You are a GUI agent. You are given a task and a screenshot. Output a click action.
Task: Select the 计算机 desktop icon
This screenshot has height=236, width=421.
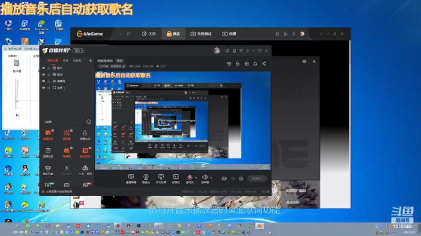[x=8, y=25]
